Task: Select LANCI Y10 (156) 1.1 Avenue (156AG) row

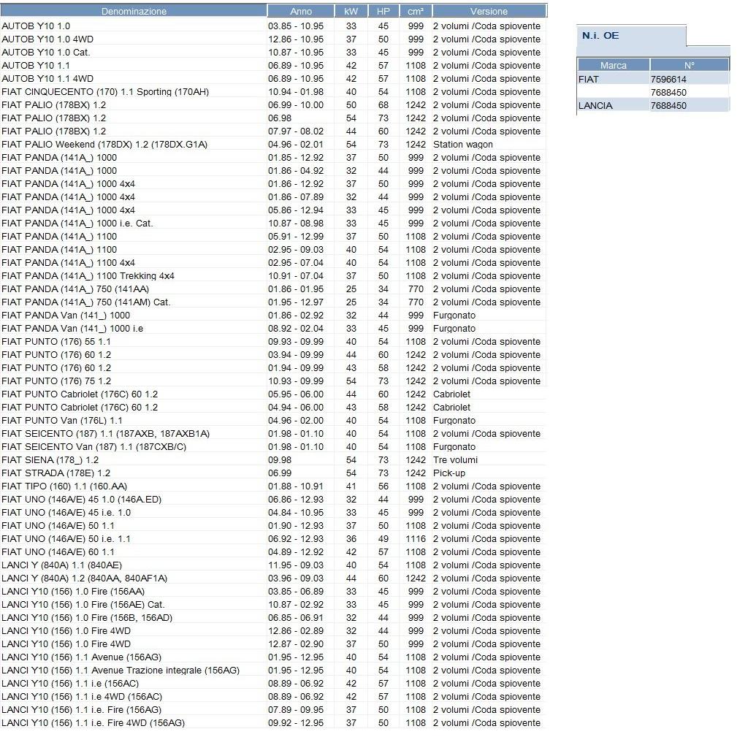Action: [x=274, y=657]
